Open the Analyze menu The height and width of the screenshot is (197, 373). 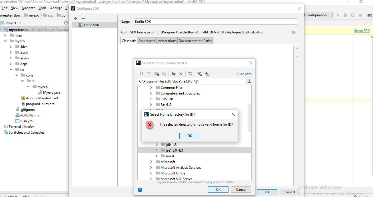(x=56, y=8)
